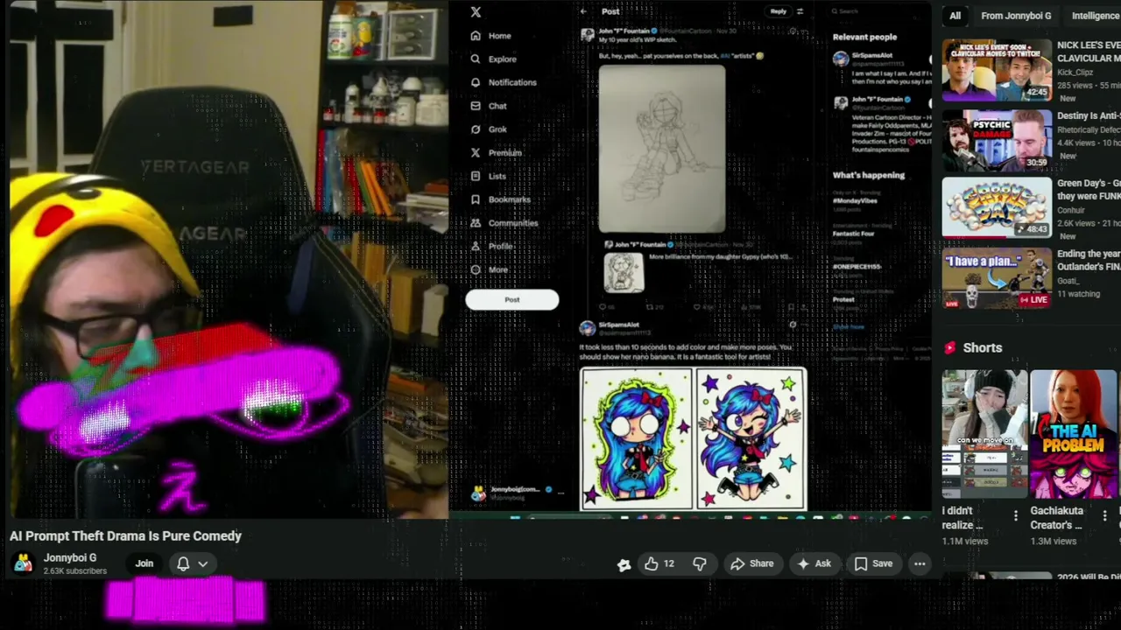Open Bookmarks in the X sidebar
The image size is (1121, 630).
[500, 199]
